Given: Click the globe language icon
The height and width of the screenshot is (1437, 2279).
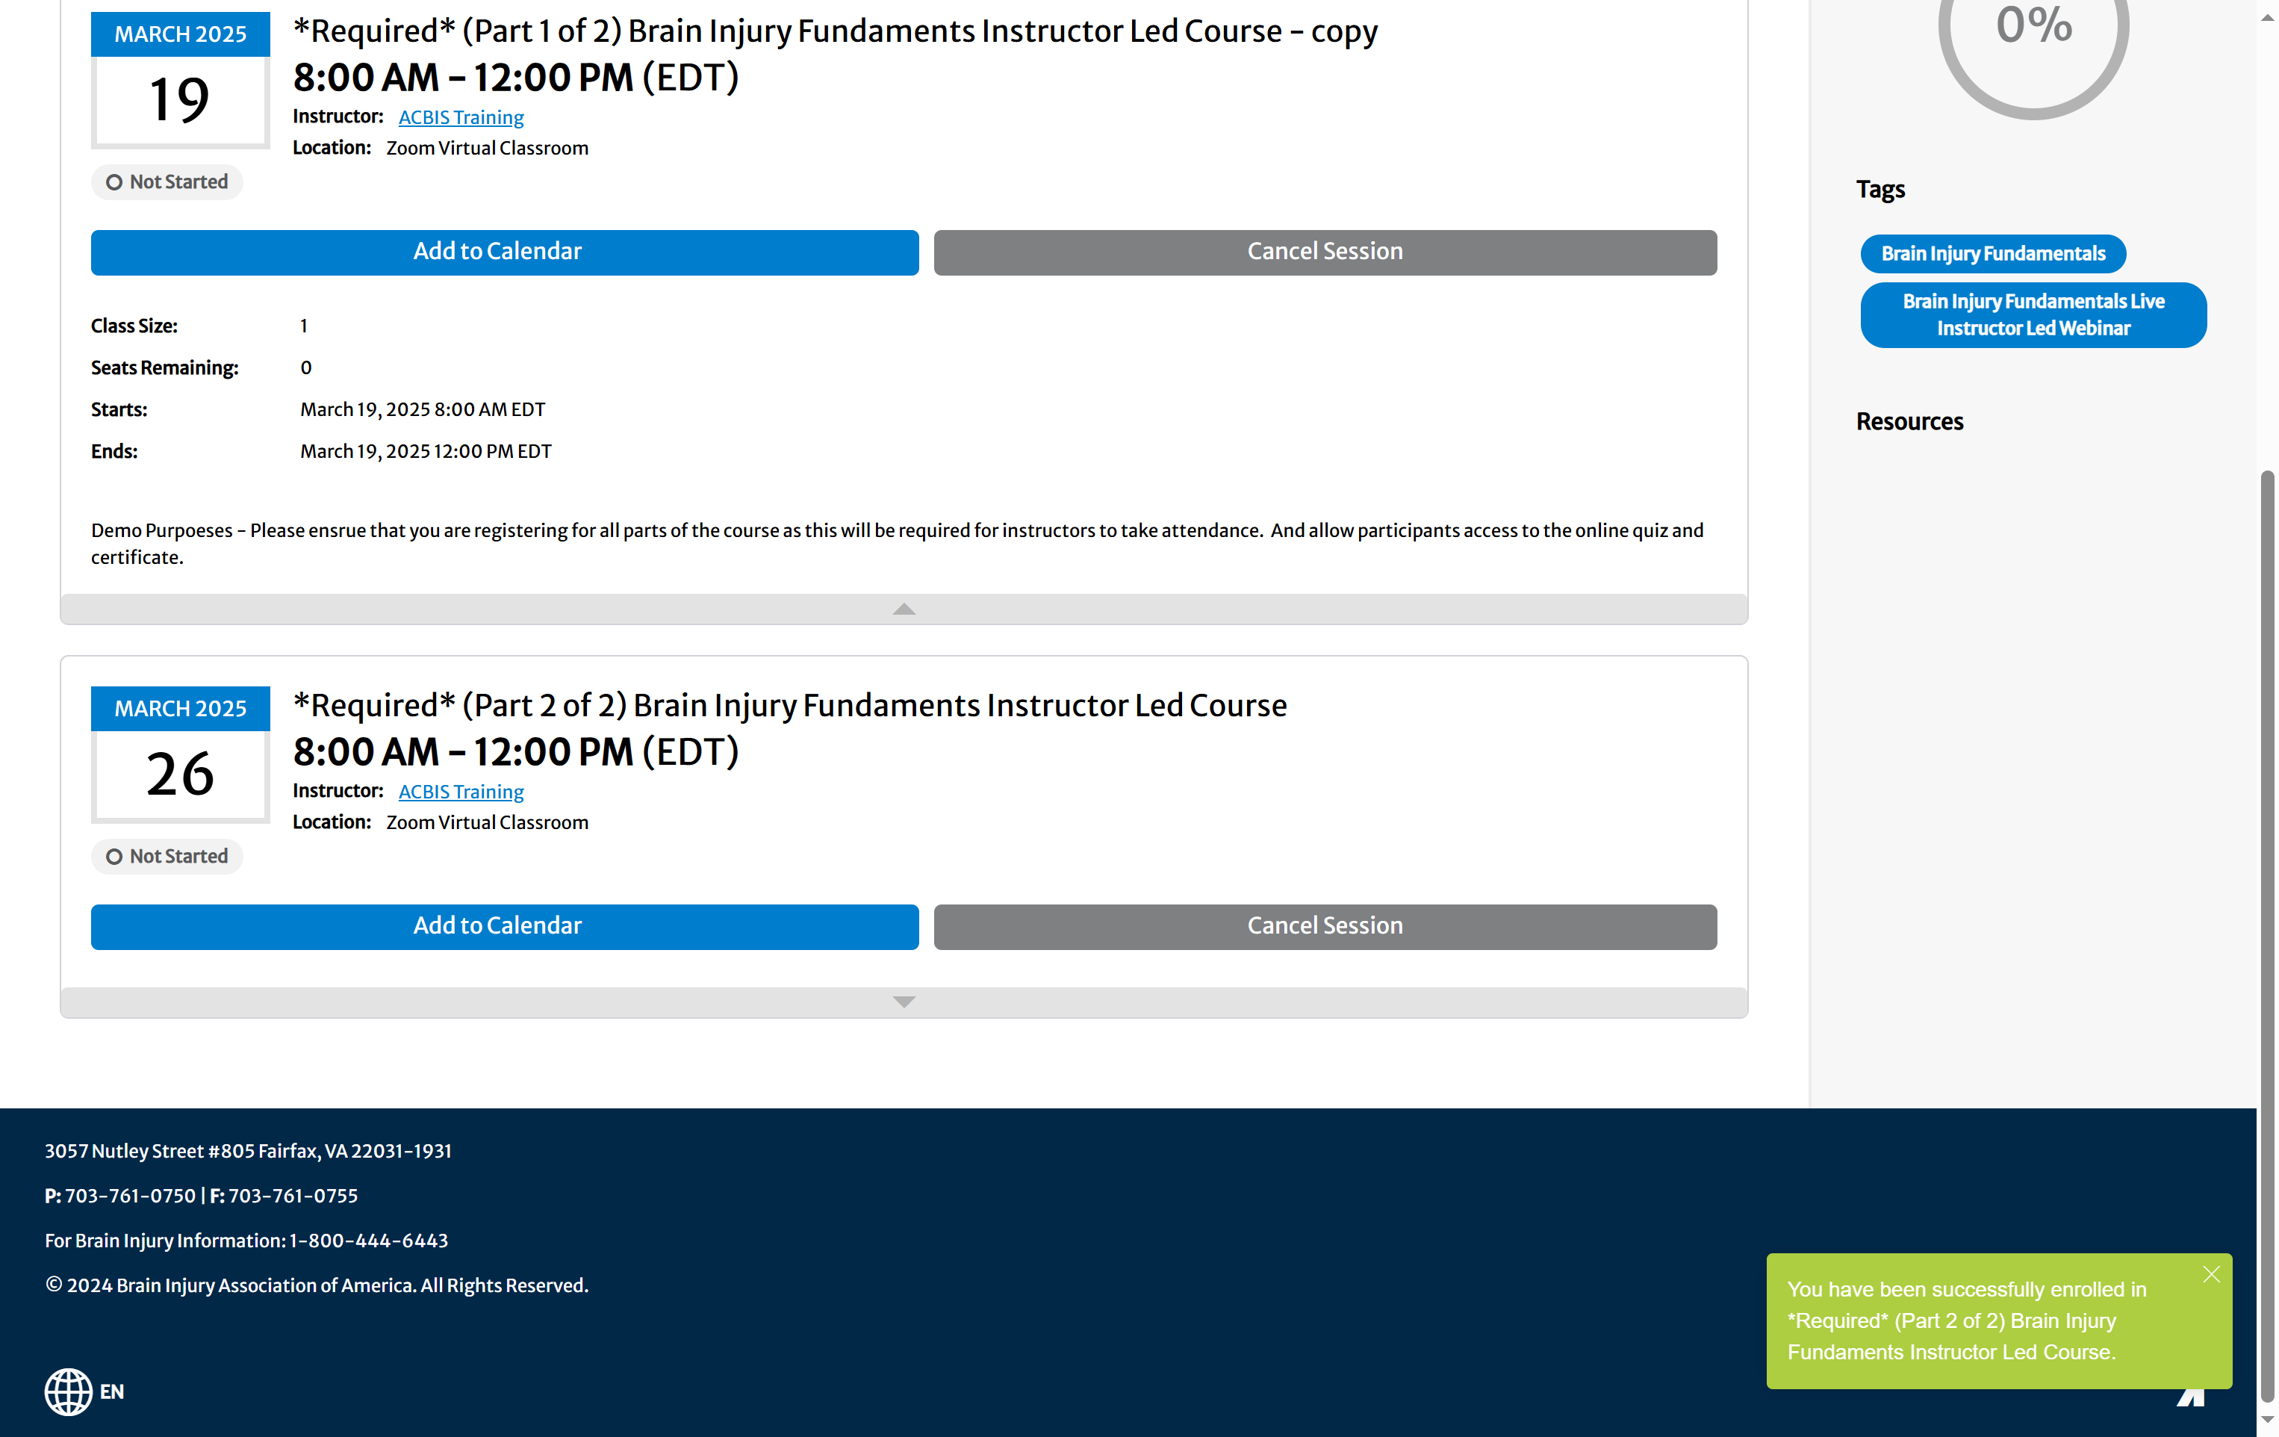Looking at the screenshot, I should coord(68,1391).
